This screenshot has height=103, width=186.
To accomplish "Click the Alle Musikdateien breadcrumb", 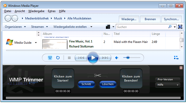I will (79, 18).
